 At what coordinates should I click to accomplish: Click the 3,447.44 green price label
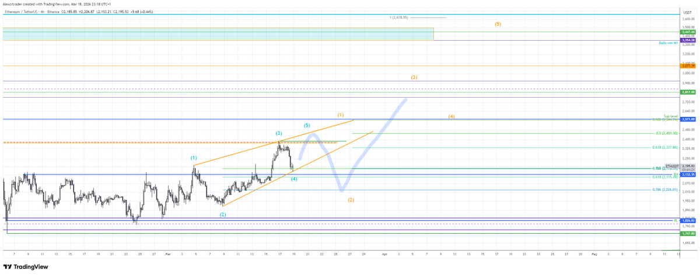click(688, 33)
